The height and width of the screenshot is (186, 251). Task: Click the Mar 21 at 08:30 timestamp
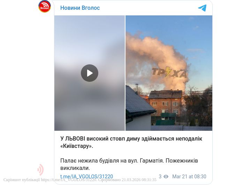click(x=189, y=177)
